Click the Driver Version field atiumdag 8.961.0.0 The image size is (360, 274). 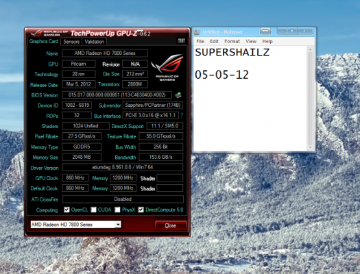click(123, 167)
